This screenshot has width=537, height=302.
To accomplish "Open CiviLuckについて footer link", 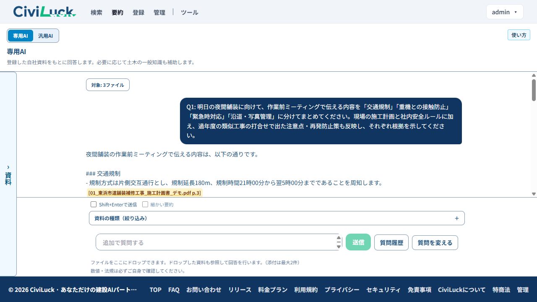I will click(x=462, y=289).
